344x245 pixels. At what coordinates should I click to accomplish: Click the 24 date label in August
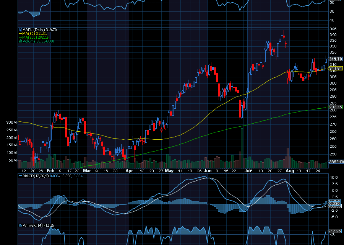point(318,171)
